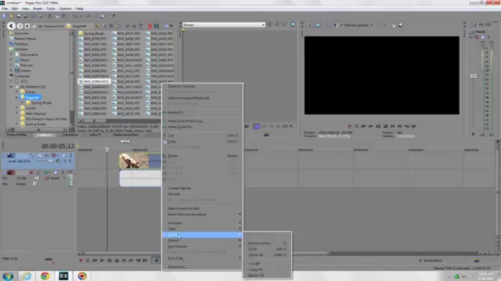Click timeline Pause button
The image size is (501, 281).
(109, 260)
